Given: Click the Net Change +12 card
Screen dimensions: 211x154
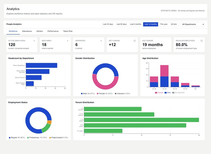Looking at the screenshot, I should coord(122,45).
